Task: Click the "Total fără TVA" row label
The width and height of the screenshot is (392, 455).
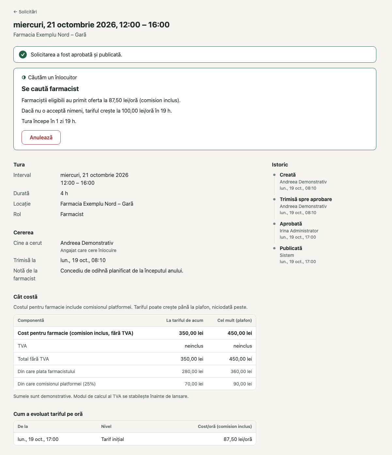Action: [x=33, y=359]
